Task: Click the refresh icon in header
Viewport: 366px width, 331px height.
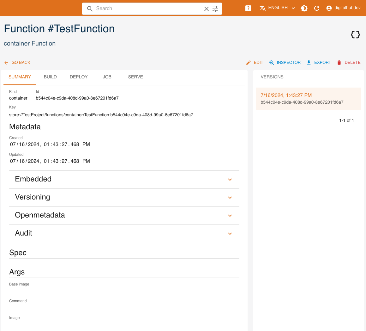Action: 317,9
